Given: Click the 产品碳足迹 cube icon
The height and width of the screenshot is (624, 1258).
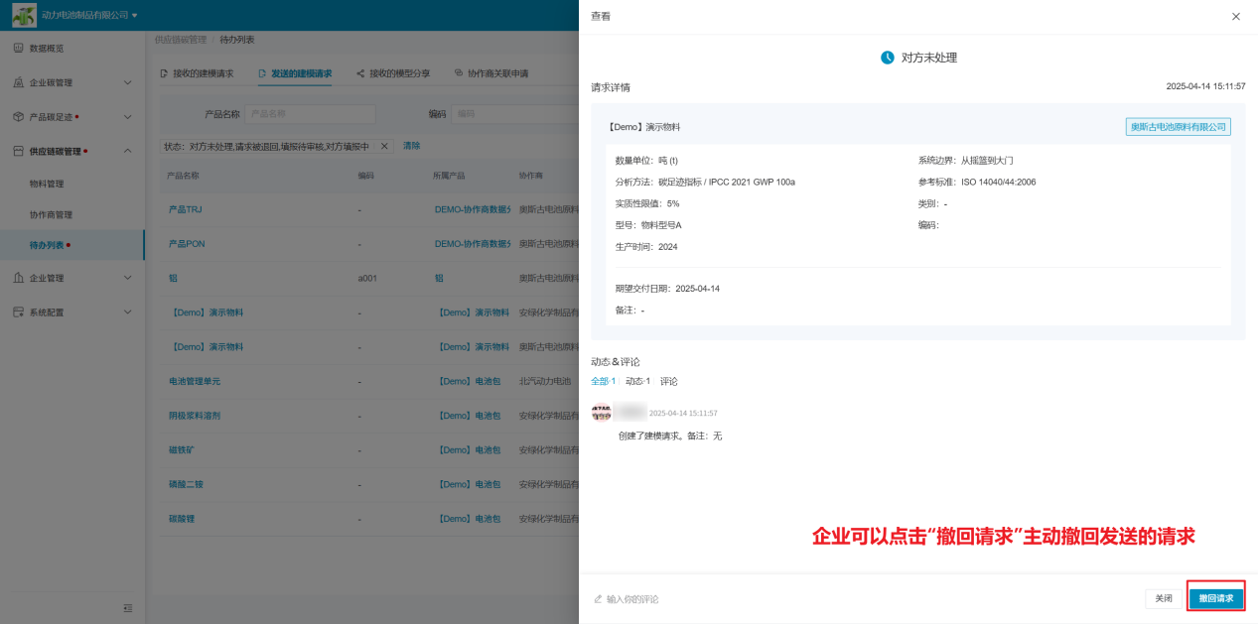Looking at the screenshot, I should pyautogui.click(x=18, y=117).
